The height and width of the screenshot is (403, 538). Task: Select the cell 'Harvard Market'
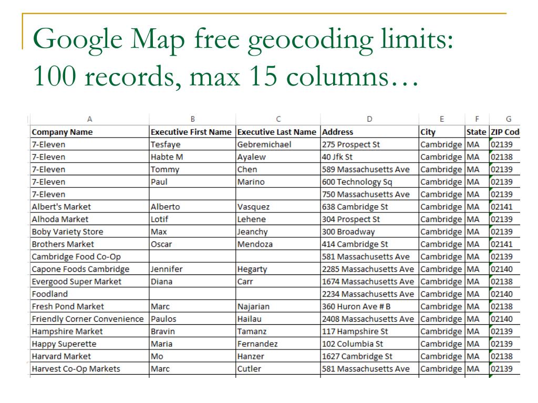click(x=89, y=356)
